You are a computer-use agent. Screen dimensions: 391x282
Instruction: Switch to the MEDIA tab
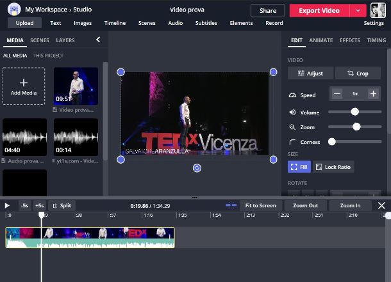15,40
